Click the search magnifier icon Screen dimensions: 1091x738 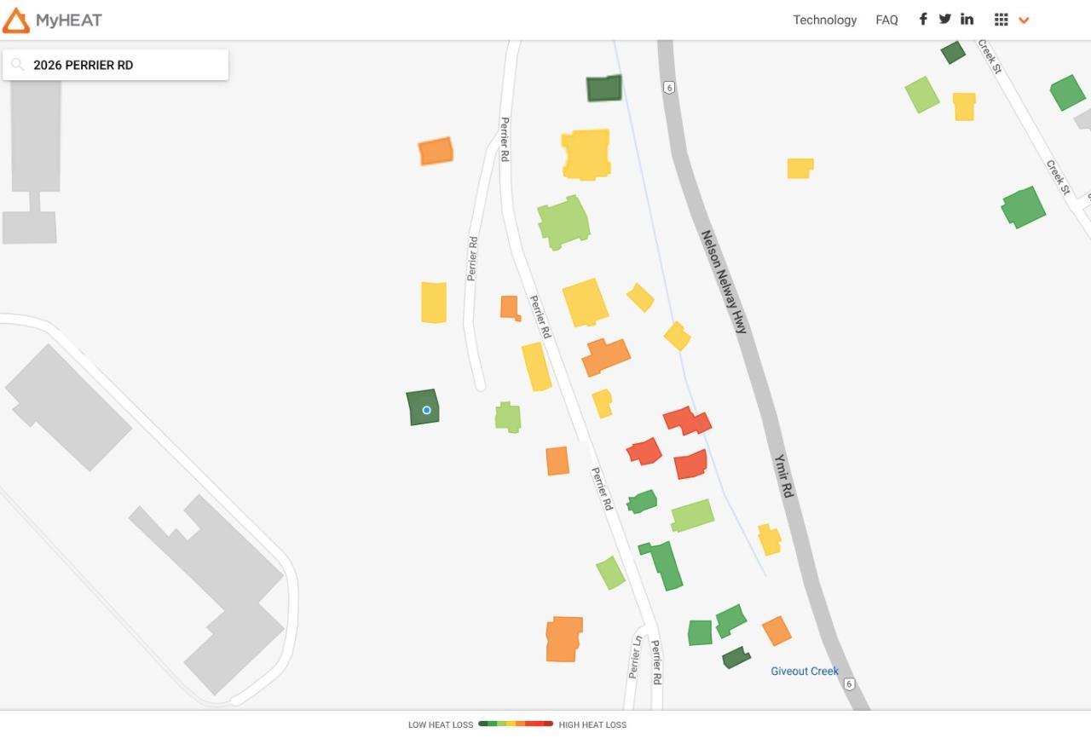click(x=17, y=65)
